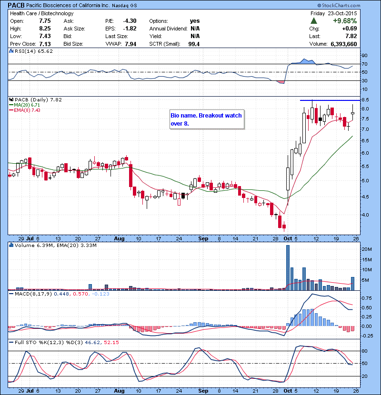Click the 0.75 label on the MACD axis
The image size is (381, 395).
click(367, 298)
